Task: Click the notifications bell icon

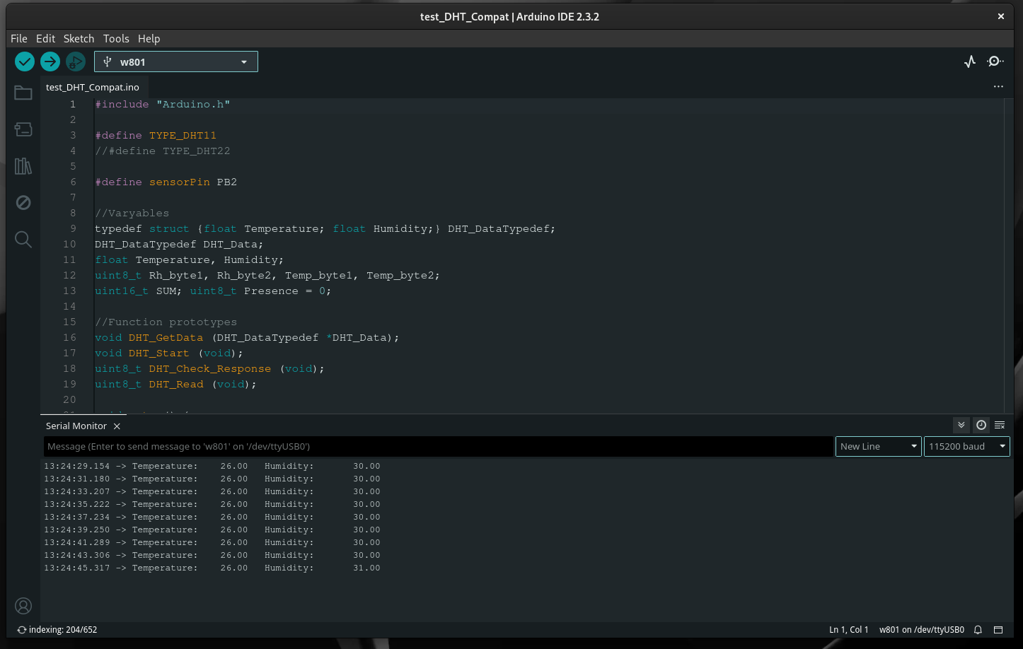Action: [x=978, y=629]
